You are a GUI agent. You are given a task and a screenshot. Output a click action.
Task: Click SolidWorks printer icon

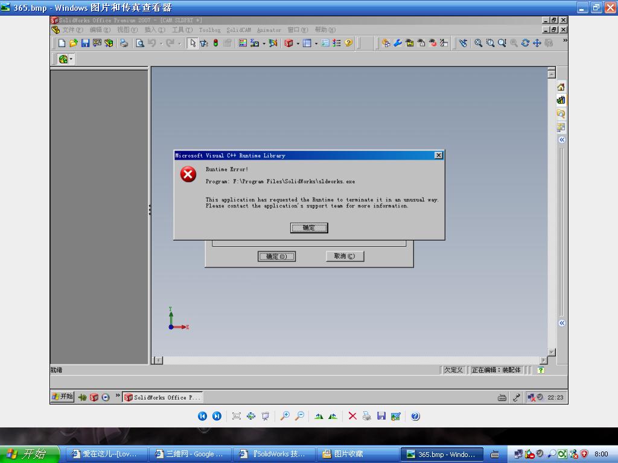pos(124,43)
